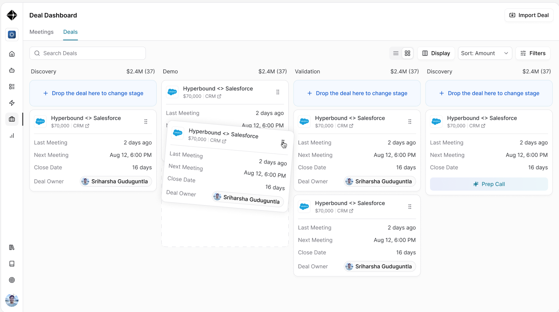559x312 pixels.
Task: Click the columns icon inside Display button
Action: point(425,53)
